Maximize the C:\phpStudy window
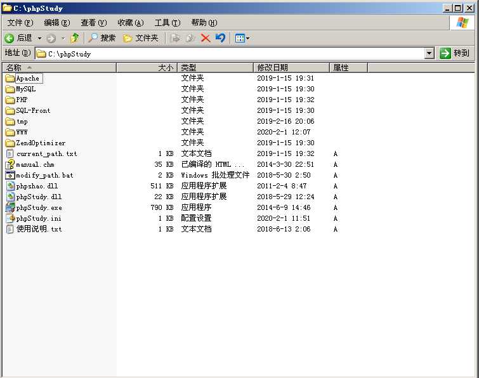This screenshot has height=378, width=479. [458, 8]
